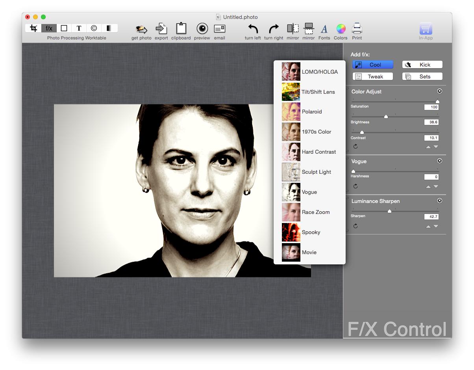Click the Contrast value field

[431, 138]
